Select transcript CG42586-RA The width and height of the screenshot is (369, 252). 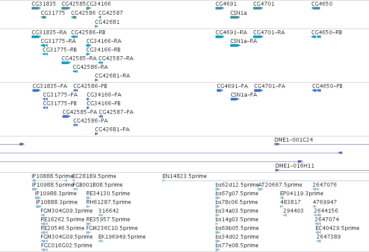(x=90, y=67)
